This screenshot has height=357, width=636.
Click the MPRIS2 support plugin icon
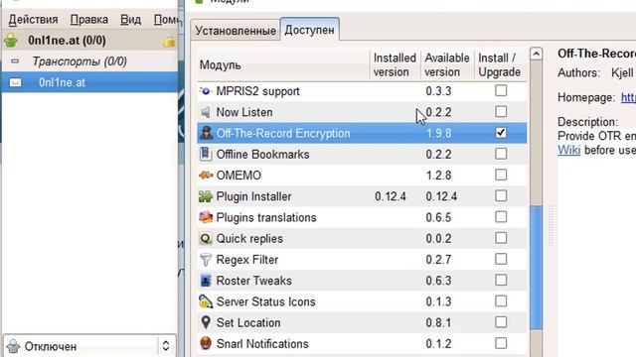[206, 91]
